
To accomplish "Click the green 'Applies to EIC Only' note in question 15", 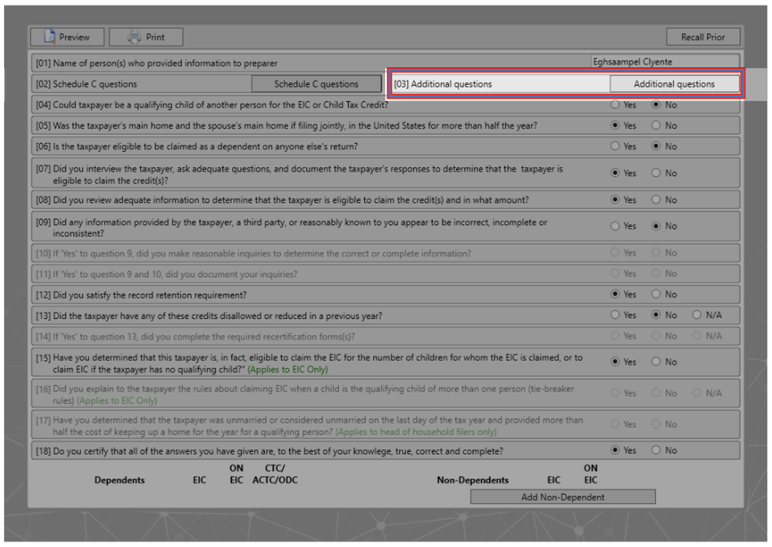I will [287, 369].
